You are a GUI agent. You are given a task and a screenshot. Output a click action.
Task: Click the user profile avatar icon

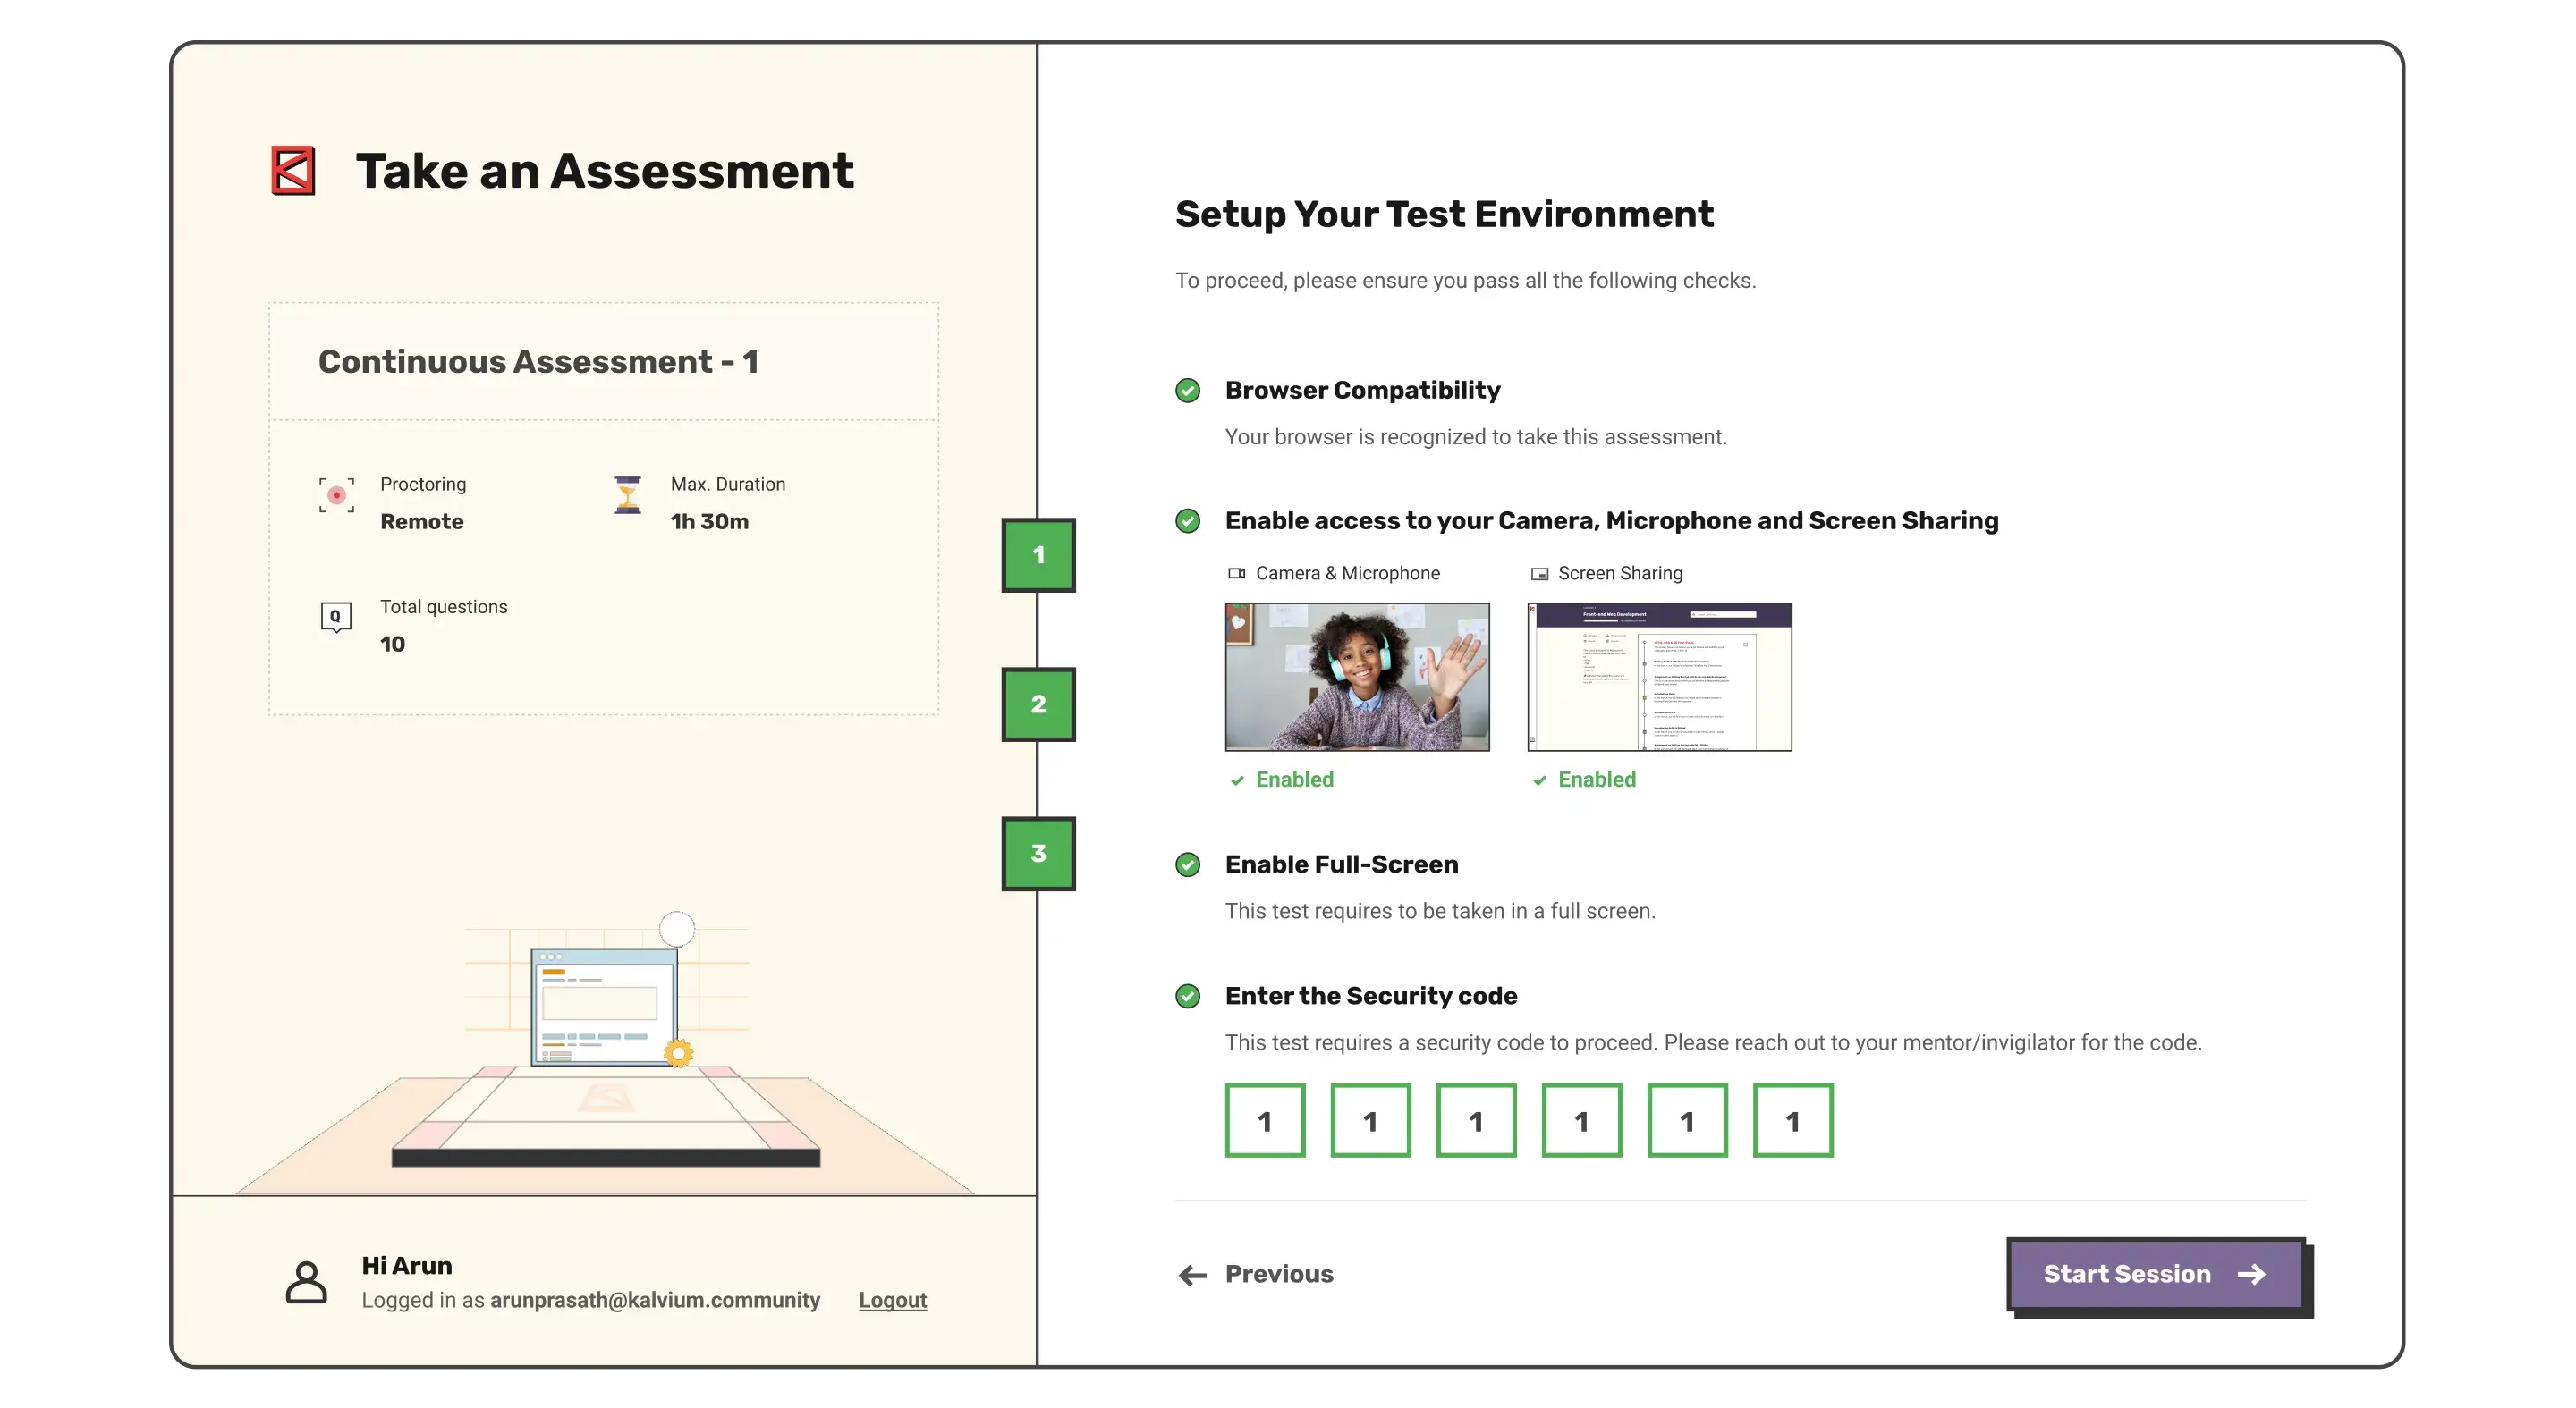click(x=306, y=1282)
